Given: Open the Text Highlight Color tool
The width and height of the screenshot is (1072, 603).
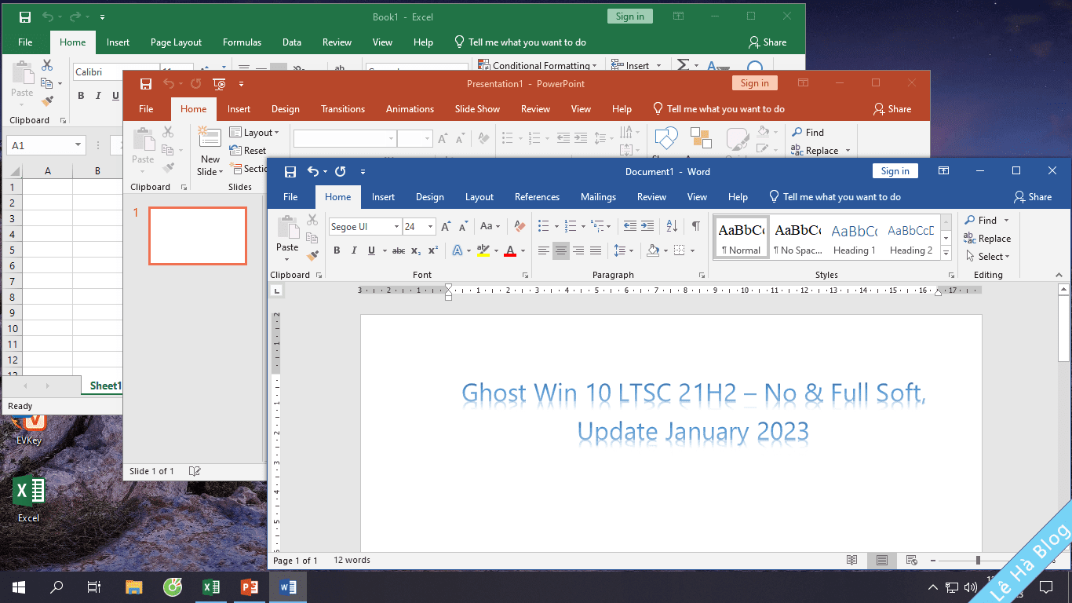Looking at the screenshot, I should (482, 250).
